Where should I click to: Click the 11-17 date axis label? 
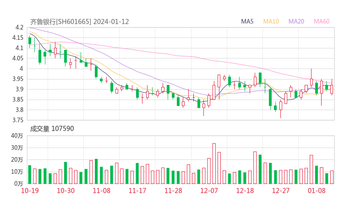pyautogui.click(x=137, y=190)
